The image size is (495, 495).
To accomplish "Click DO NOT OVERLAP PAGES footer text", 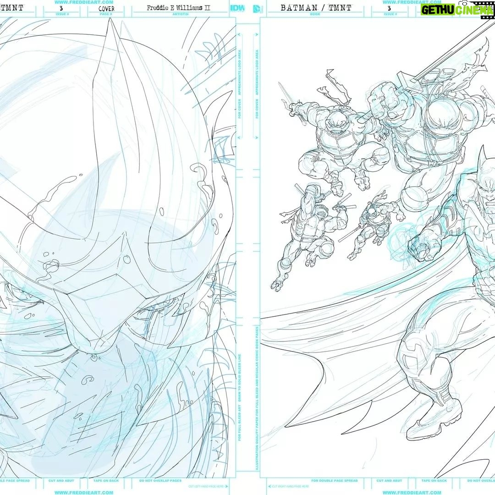I will pos(160,481).
